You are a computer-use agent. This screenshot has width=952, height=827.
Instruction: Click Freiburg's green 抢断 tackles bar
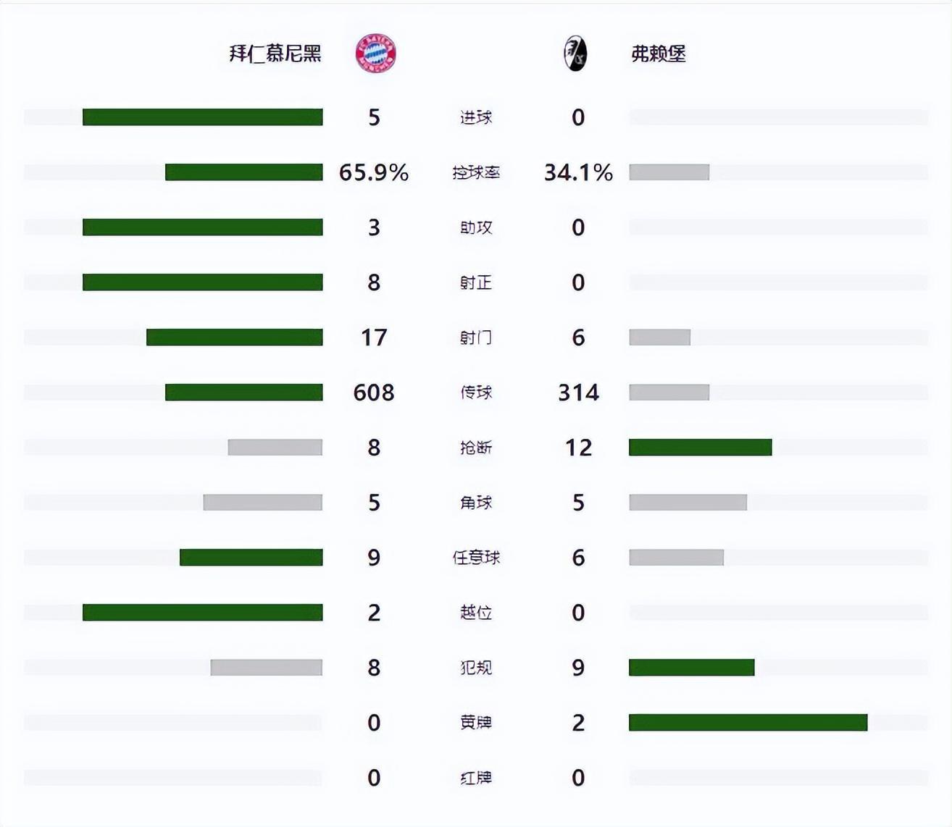(x=700, y=447)
